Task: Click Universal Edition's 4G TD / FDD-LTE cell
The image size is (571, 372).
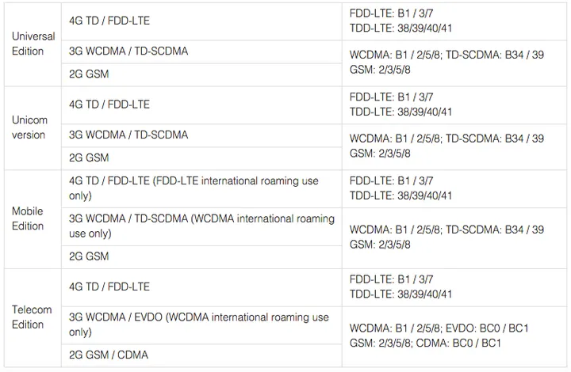Action: (109, 21)
